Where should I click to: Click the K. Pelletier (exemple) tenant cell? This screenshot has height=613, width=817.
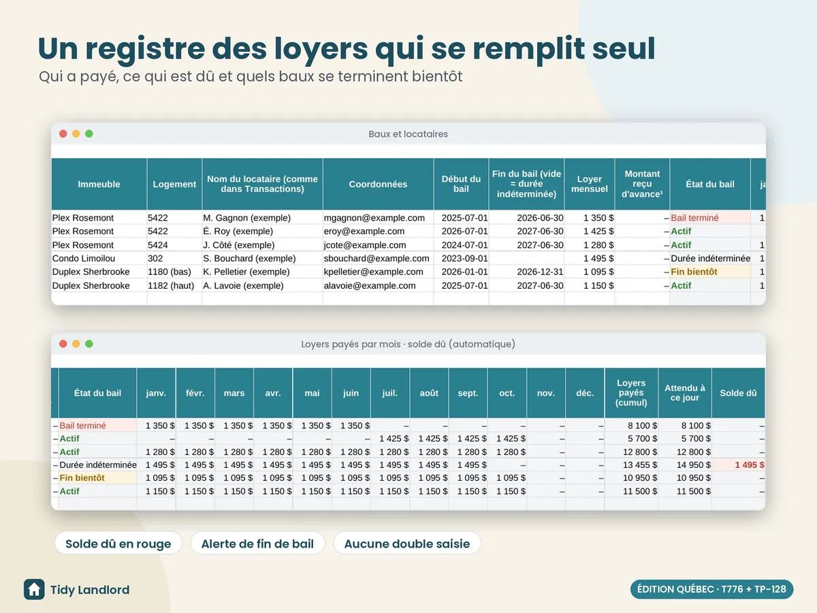tap(262, 272)
